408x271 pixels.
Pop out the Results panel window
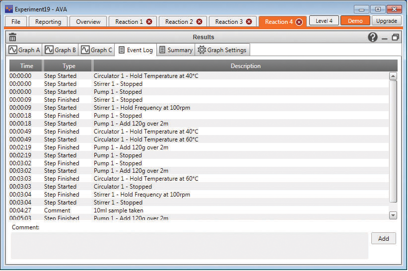[396, 37]
